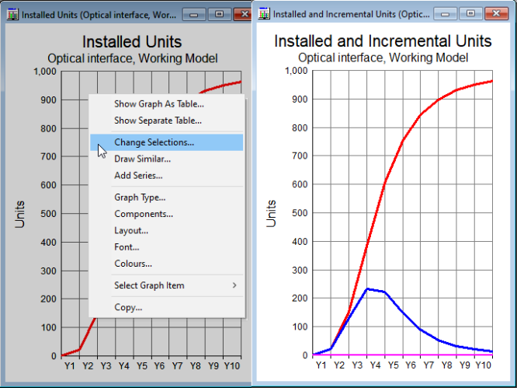Choose Show Graph As Table from context menu

tap(159, 103)
